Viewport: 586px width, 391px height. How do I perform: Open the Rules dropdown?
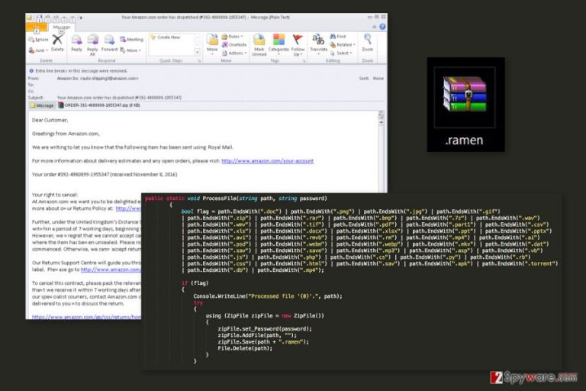[233, 37]
